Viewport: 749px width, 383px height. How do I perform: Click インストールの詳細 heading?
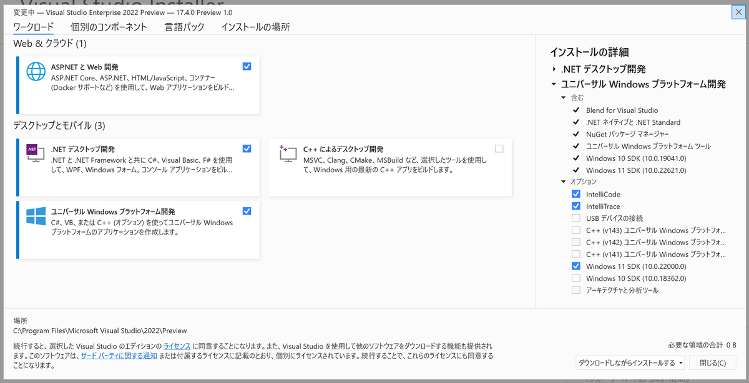[589, 52]
